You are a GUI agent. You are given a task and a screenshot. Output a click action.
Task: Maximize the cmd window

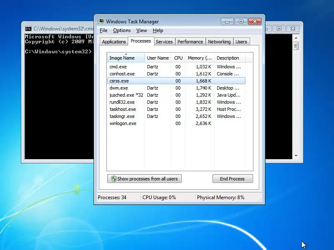coord(279,28)
